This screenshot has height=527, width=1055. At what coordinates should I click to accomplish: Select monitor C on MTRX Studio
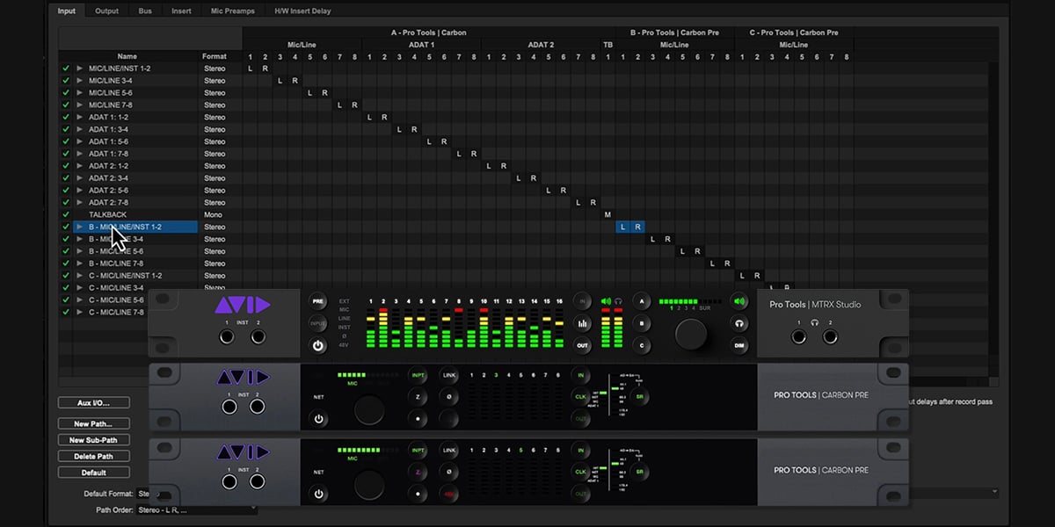[642, 346]
